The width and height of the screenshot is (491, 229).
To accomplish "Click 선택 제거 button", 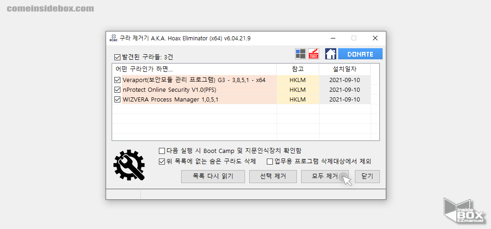I will point(273,176).
